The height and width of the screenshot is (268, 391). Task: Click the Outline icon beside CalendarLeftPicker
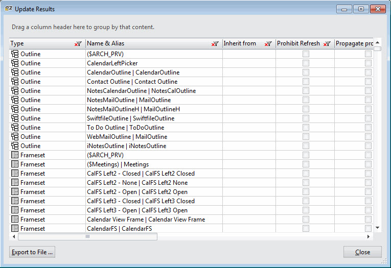click(15, 63)
